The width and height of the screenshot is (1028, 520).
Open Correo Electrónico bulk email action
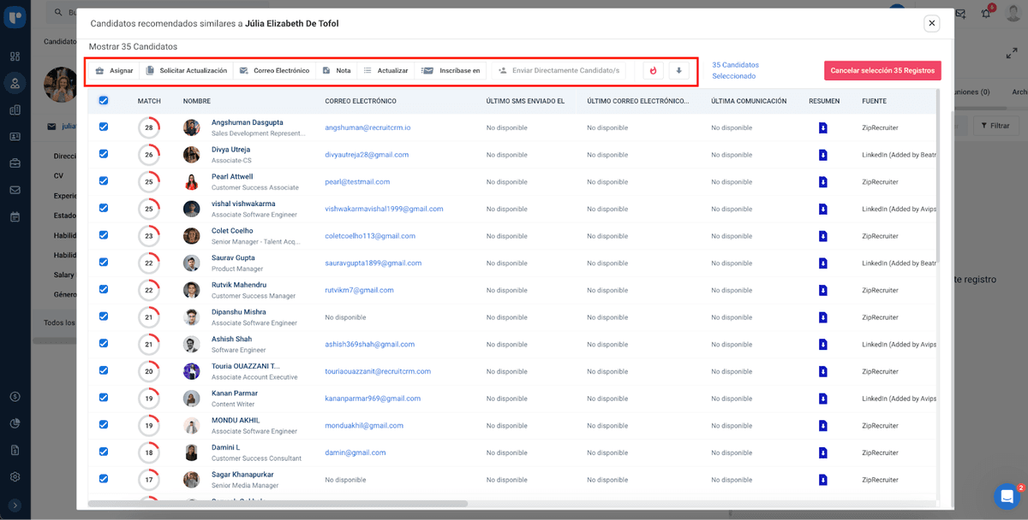[274, 71]
